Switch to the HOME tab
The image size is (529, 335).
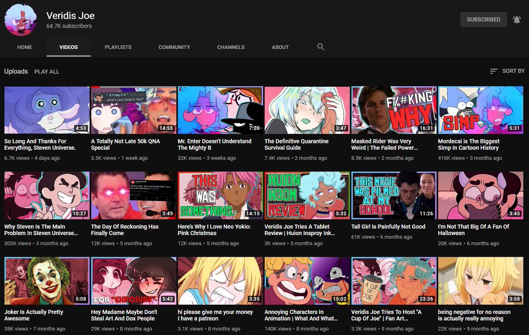click(25, 47)
